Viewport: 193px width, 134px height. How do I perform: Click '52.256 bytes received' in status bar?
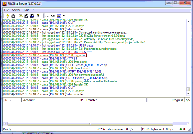[111, 129]
